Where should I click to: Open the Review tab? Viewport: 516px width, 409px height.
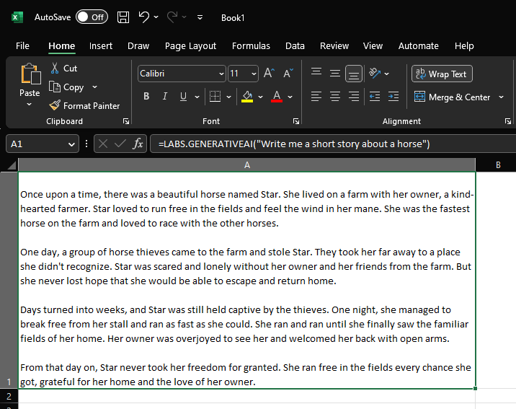tap(334, 45)
